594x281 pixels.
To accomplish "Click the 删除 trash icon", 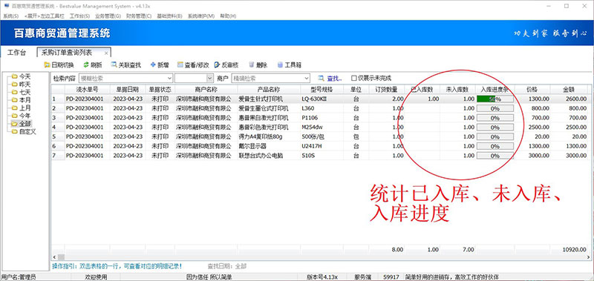I will coord(252,65).
